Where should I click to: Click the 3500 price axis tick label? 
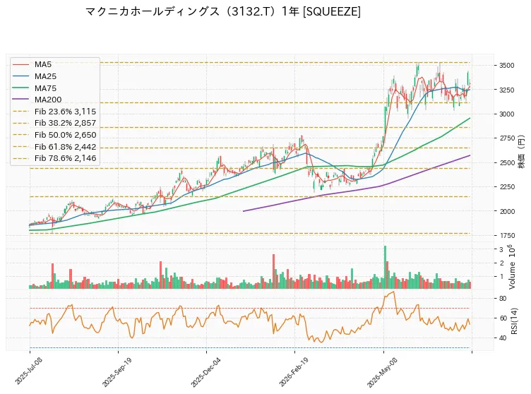[x=506, y=66]
